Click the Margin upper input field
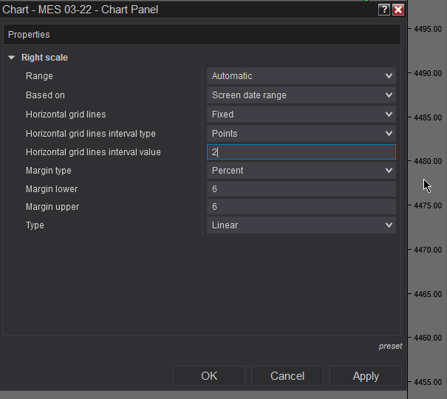Screen dimensions: 447x399 301,207
